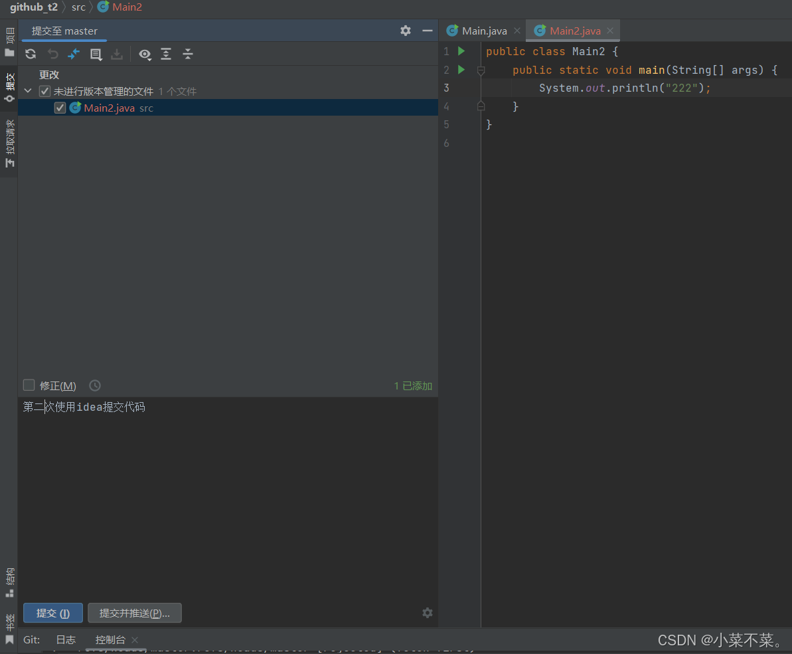This screenshot has height=654, width=792.
Task: Switch to the Main.java editor tab
Action: click(484, 31)
